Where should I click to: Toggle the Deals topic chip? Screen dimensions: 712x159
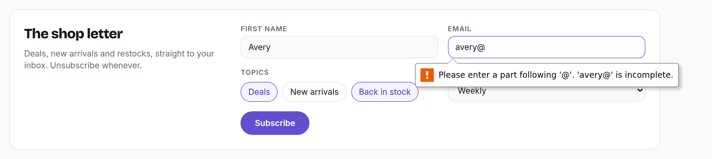pyautogui.click(x=259, y=92)
